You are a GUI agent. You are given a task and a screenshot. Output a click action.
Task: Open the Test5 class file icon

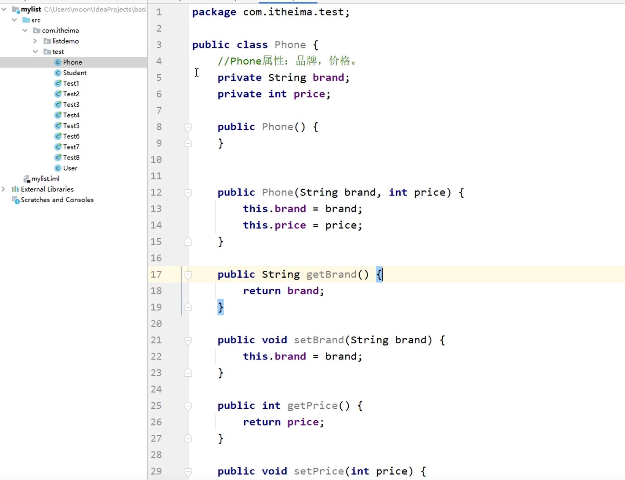[x=58, y=125]
